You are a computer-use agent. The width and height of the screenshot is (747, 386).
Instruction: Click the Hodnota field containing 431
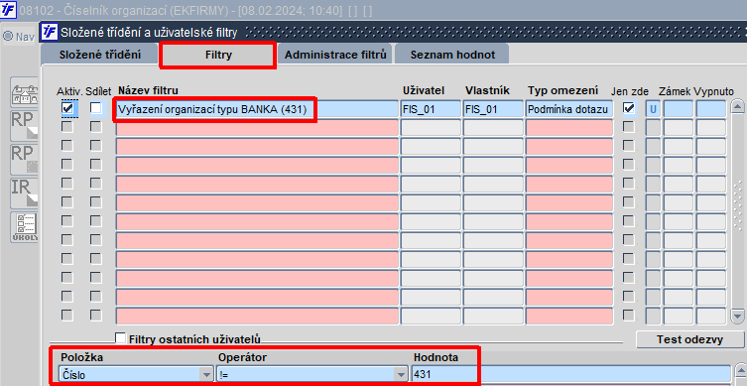(570, 374)
